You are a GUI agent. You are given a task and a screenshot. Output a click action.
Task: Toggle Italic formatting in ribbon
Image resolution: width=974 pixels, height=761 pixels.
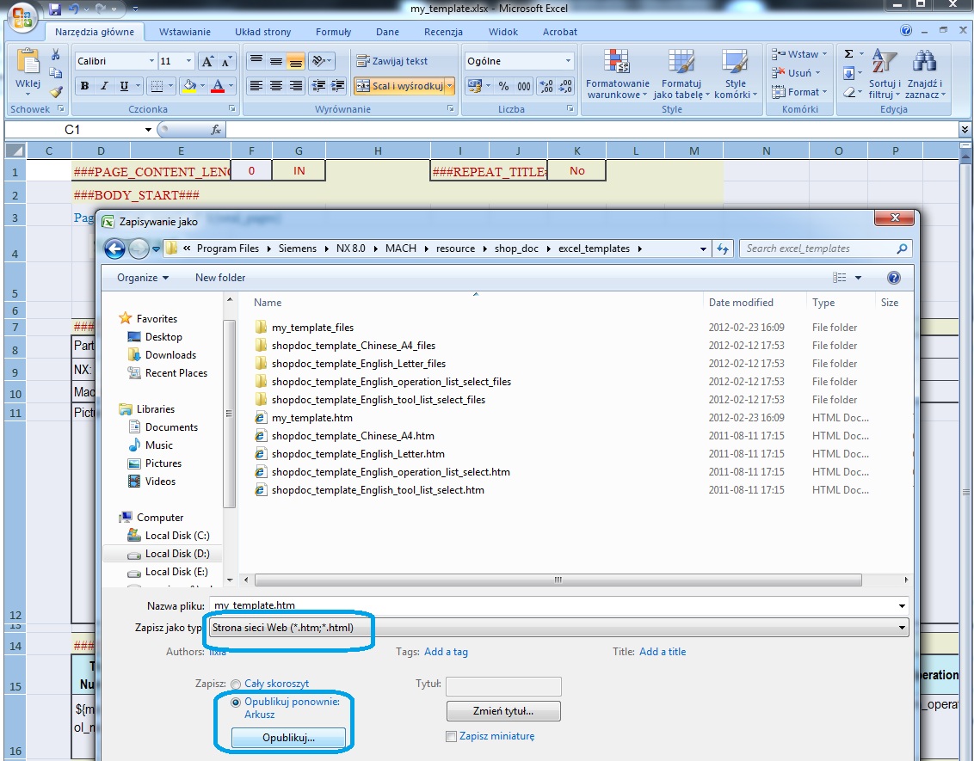point(104,86)
